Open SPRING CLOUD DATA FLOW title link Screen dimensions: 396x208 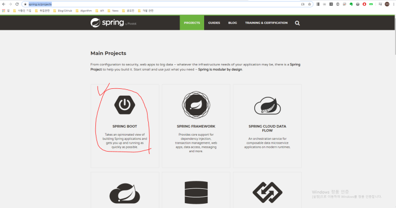(x=268, y=128)
